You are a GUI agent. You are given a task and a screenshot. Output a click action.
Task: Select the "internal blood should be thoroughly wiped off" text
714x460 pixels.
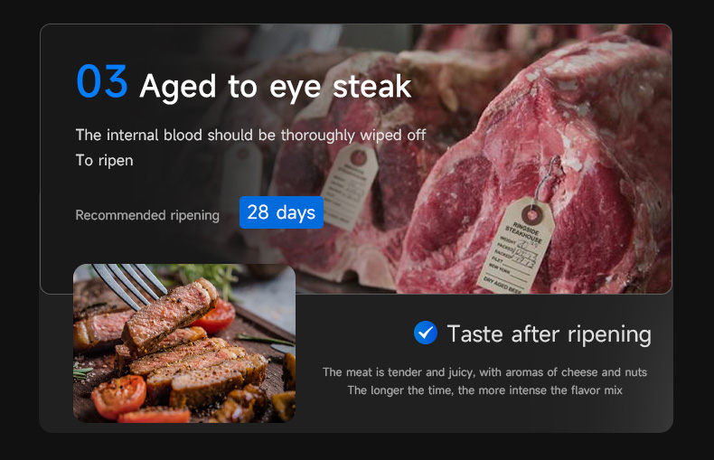pyautogui.click(x=266, y=135)
